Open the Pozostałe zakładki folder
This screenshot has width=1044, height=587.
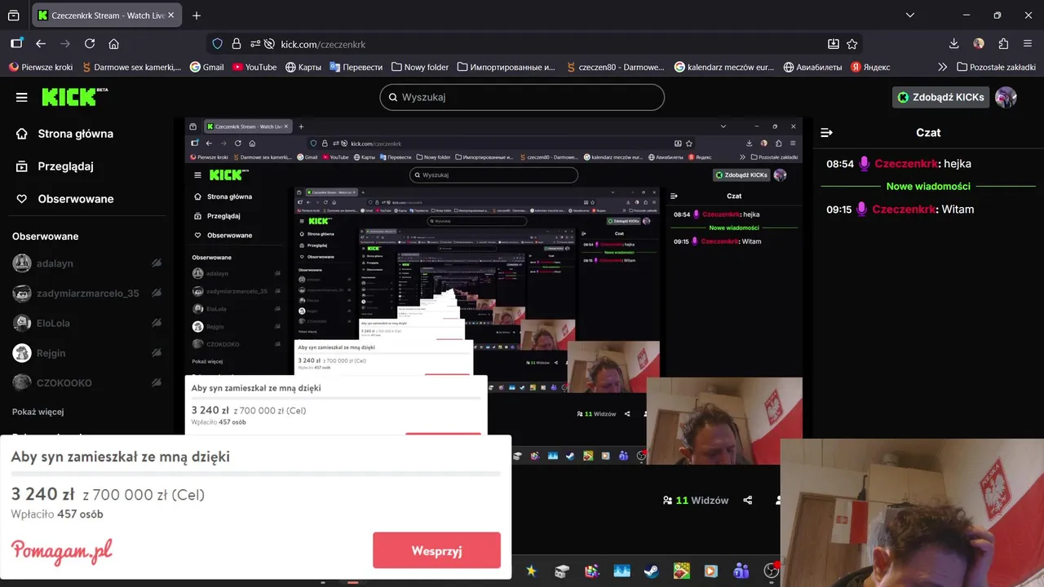coord(996,67)
